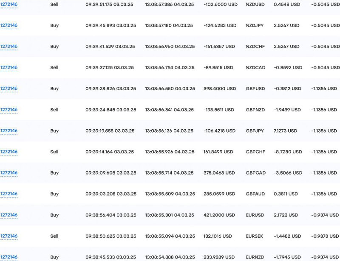The height and width of the screenshot is (261, 340).
Task: Open account 1272146 link in GBPJPY row
Action: tap(9, 130)
